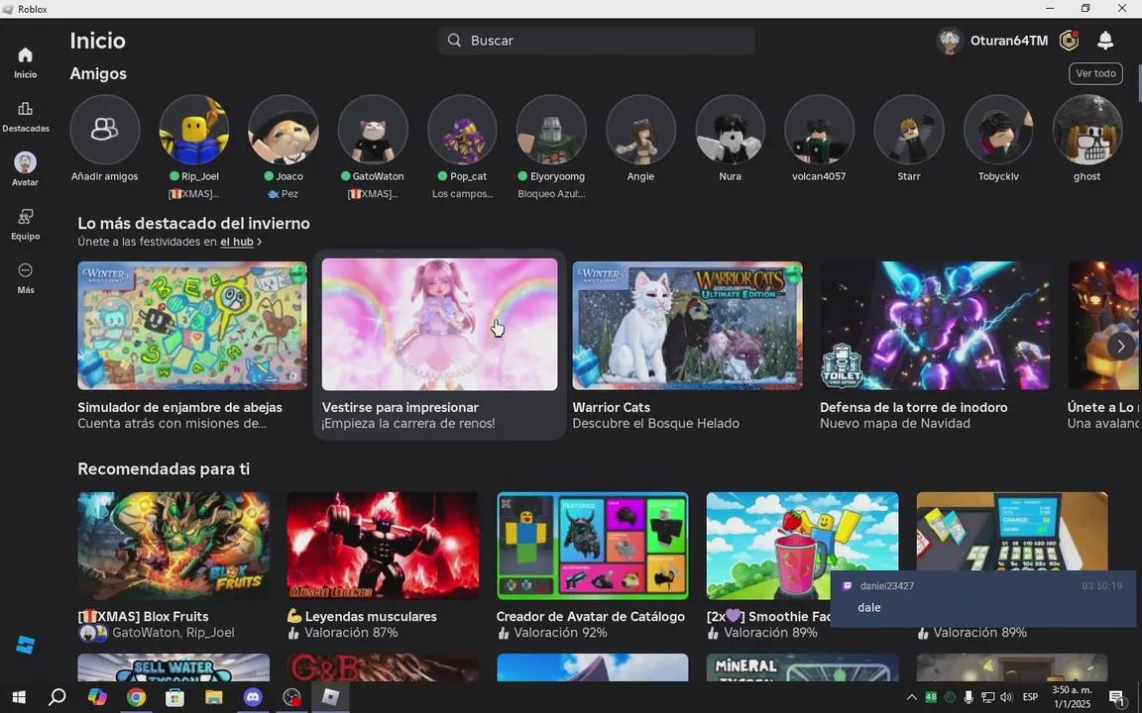Click Ver todo to view all friends

click(x=1095, y=72)
